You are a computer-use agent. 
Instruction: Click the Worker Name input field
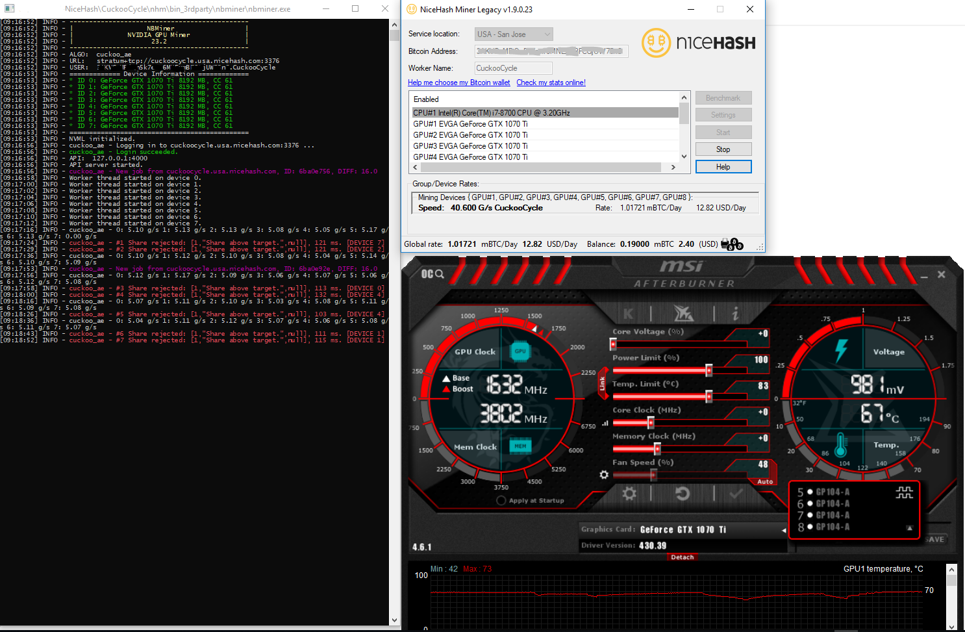pyautogui.click(x=513, y=68)
